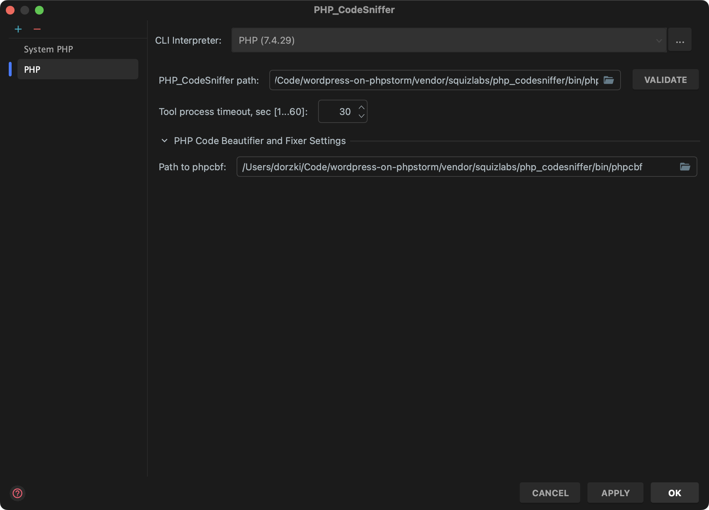Open the CLI Interpreter dropdown

point(449,40)
